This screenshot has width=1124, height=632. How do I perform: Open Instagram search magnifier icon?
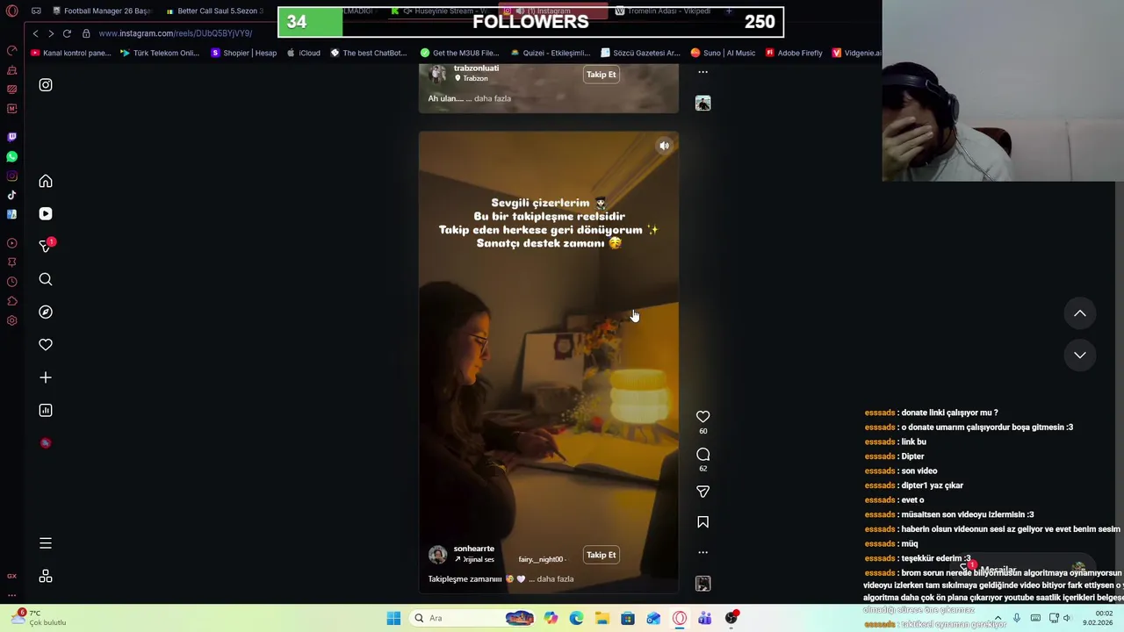click(x=46, y=279)
